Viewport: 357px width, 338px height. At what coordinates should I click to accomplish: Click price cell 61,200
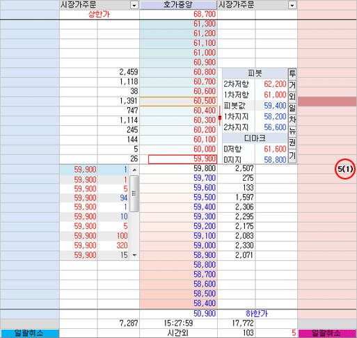(178, 33)
